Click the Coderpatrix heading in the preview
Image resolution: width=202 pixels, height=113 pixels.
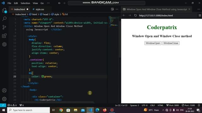(162, 27)
